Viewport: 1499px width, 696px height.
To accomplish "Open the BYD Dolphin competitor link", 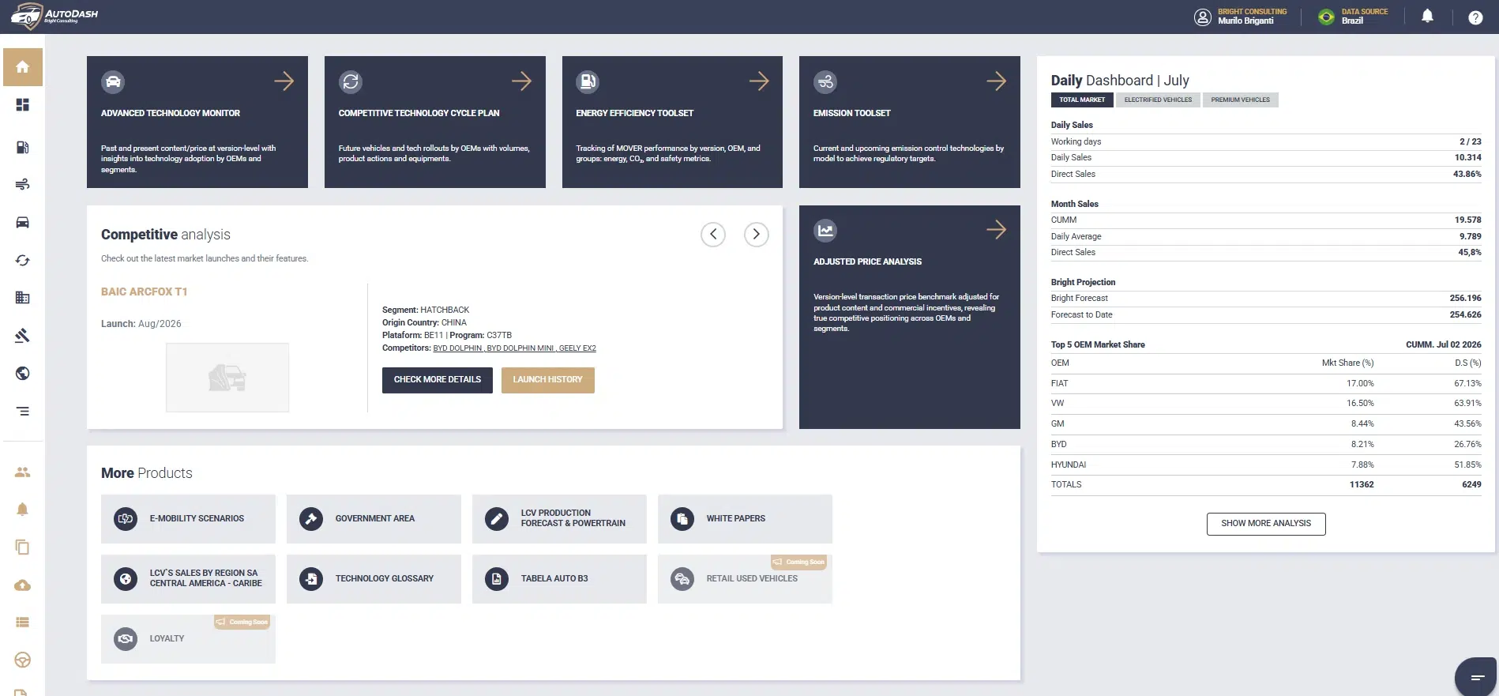I will point(457,348).
